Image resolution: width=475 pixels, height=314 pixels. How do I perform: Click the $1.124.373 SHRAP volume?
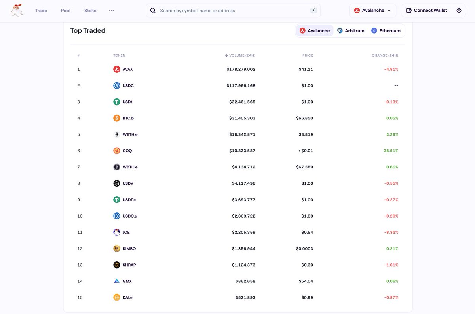(x=243, y=265)
